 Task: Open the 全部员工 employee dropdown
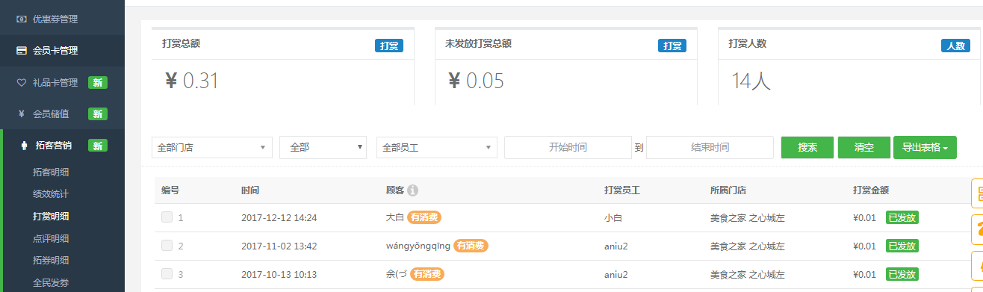pos(437,147)
